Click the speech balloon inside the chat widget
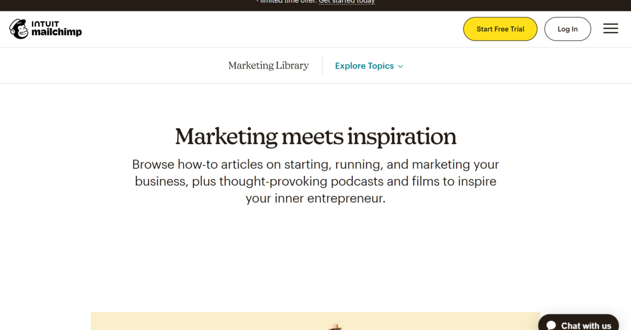The width and height of the screenshot is (631, 330). [550, 325]
